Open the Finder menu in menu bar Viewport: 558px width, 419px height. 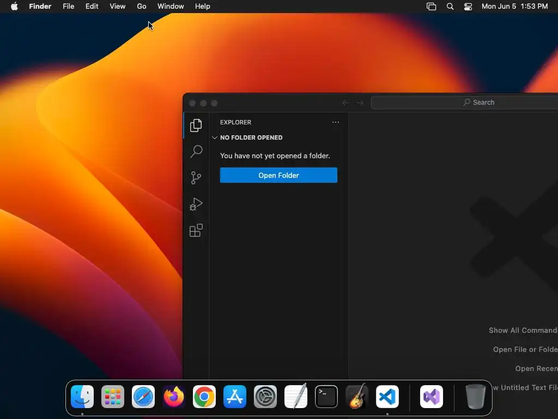tap(40, 7)
